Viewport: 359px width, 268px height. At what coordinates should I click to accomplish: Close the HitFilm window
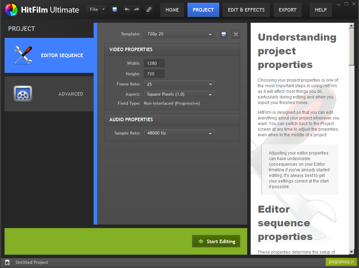(354, 4)
